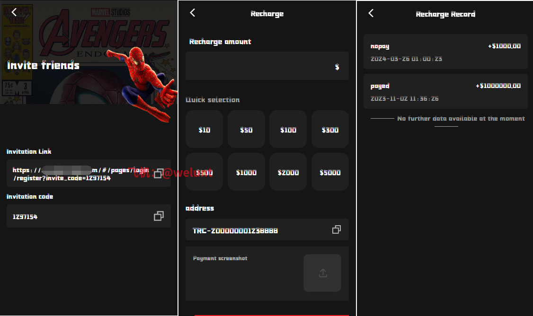Copy the invitation code 1297154
The width and height of the screenshot is (533, 316).
click(x=159, y=216)
